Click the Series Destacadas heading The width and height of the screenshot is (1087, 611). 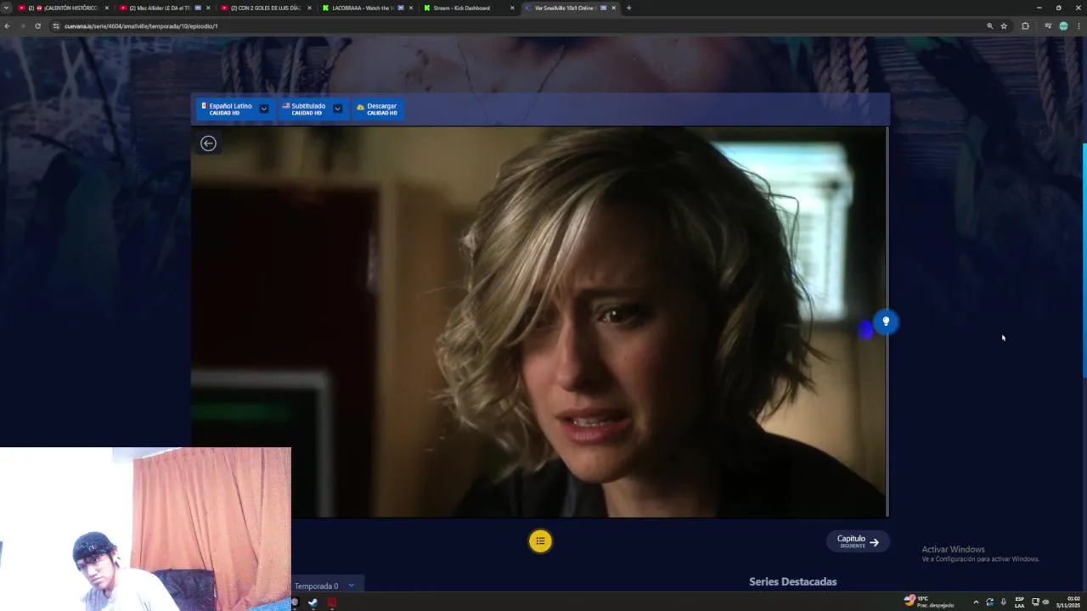[792, 581]
